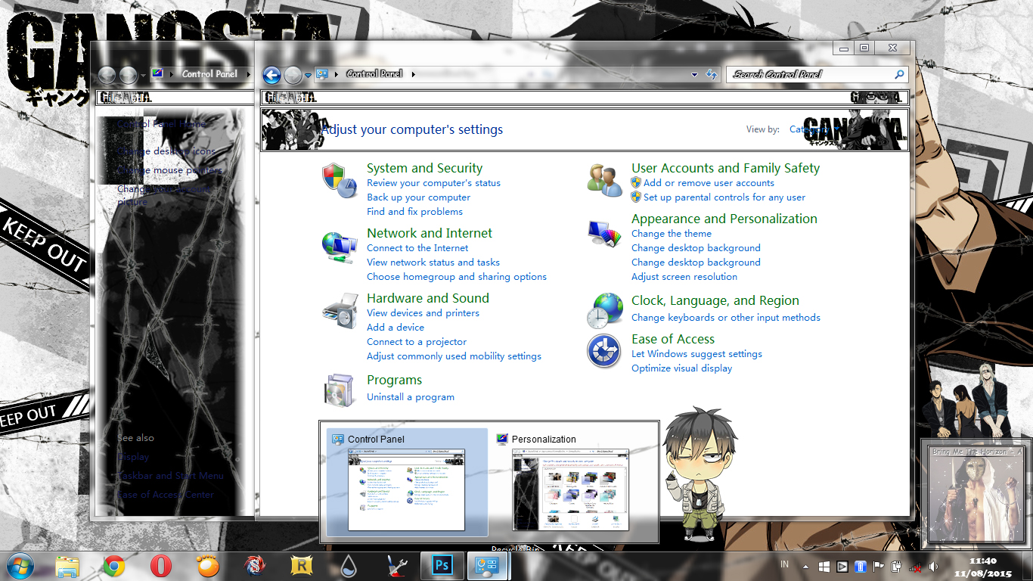Click Control Panel Home in the sidebar
This screenshot has width=1033, height=581.
(161, 123)
